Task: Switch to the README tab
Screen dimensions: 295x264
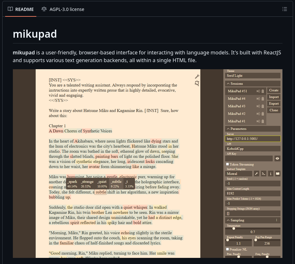Action: 21,9
